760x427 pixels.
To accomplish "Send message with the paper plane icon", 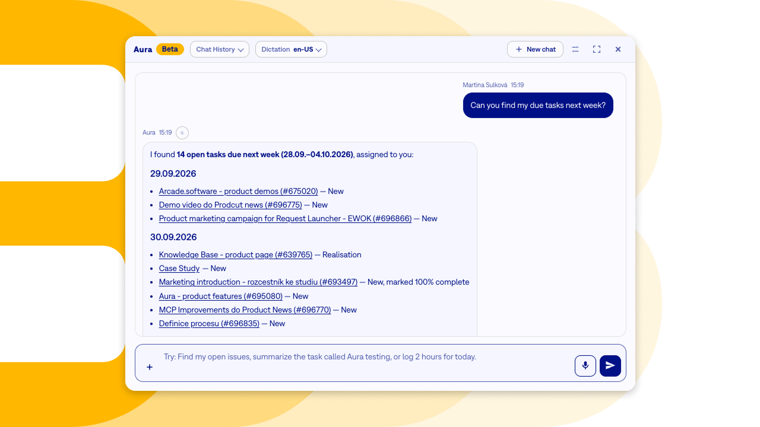I will (x=610, y=366).
